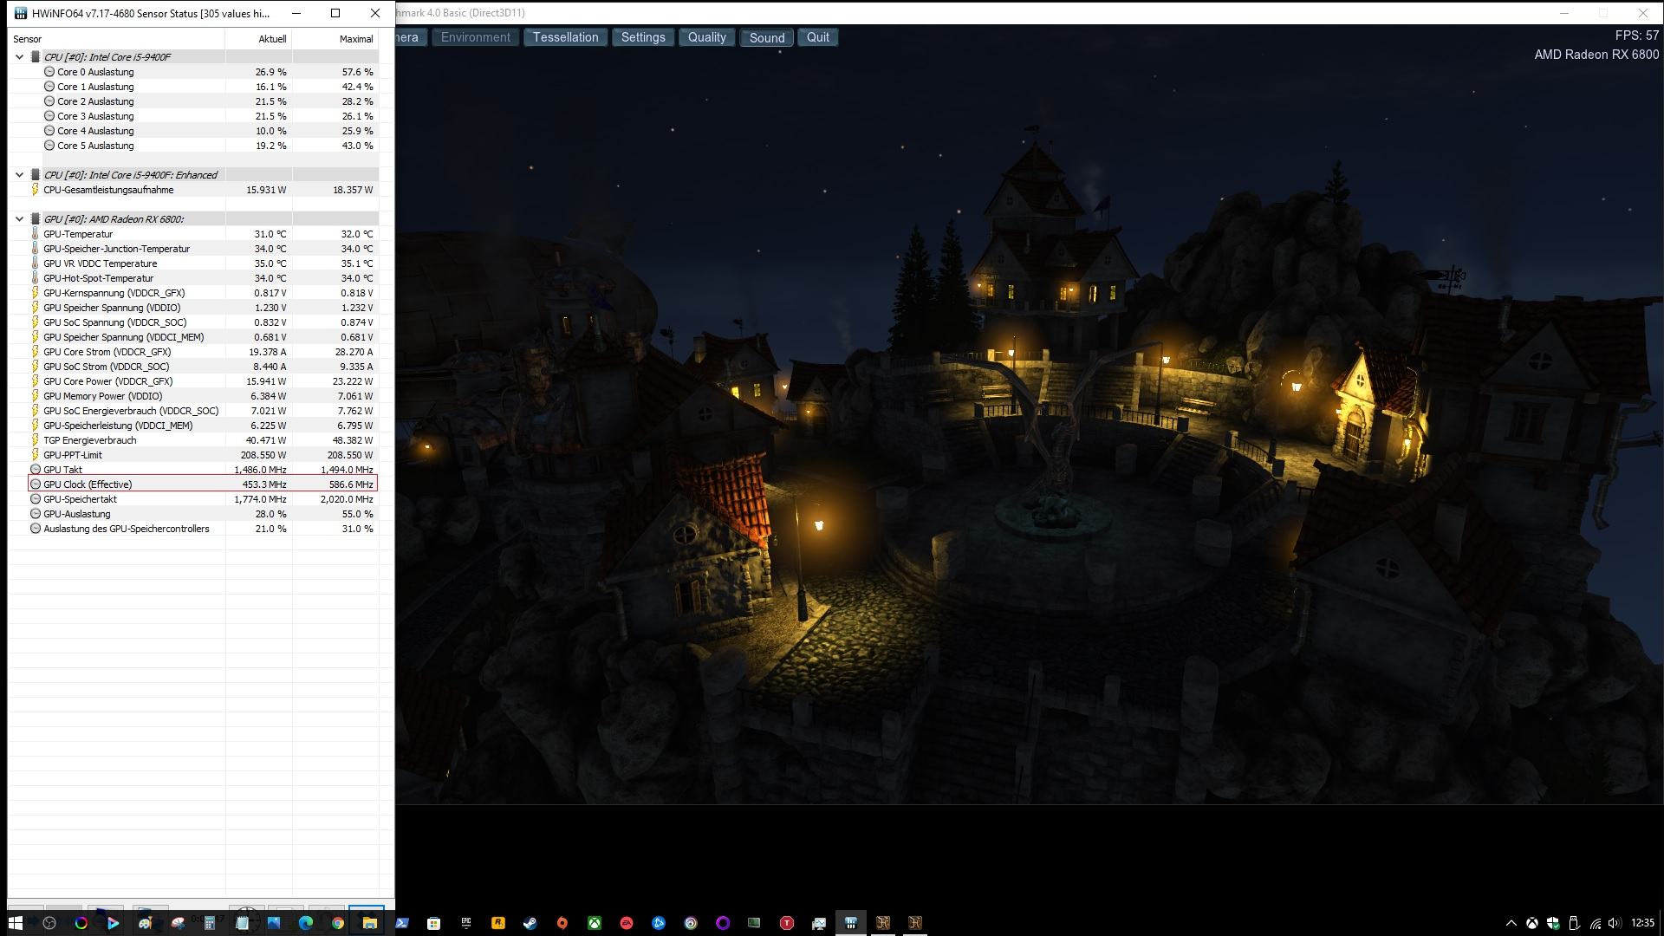Image resolution: width=1664 pixels, height=936 pixels.
Task: Launch Epic Games Launcher from the taskbar
Action: [x=466, y=923]
